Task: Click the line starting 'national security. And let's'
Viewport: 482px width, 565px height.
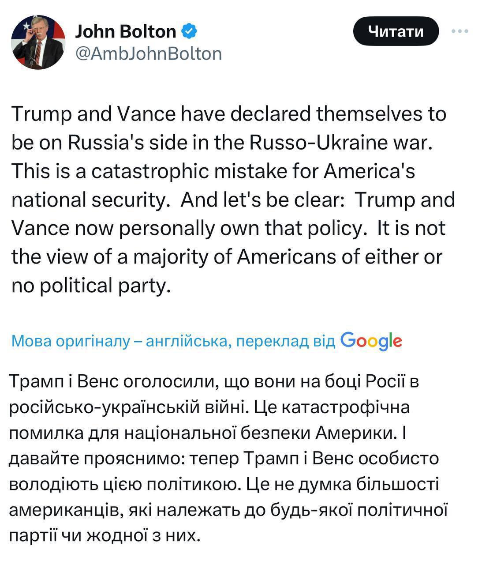Action: 233,200
